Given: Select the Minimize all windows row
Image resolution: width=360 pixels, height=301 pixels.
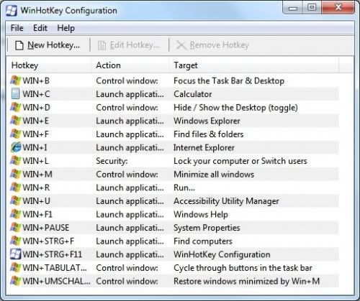Looking at the screenshot, I should 174,174.
